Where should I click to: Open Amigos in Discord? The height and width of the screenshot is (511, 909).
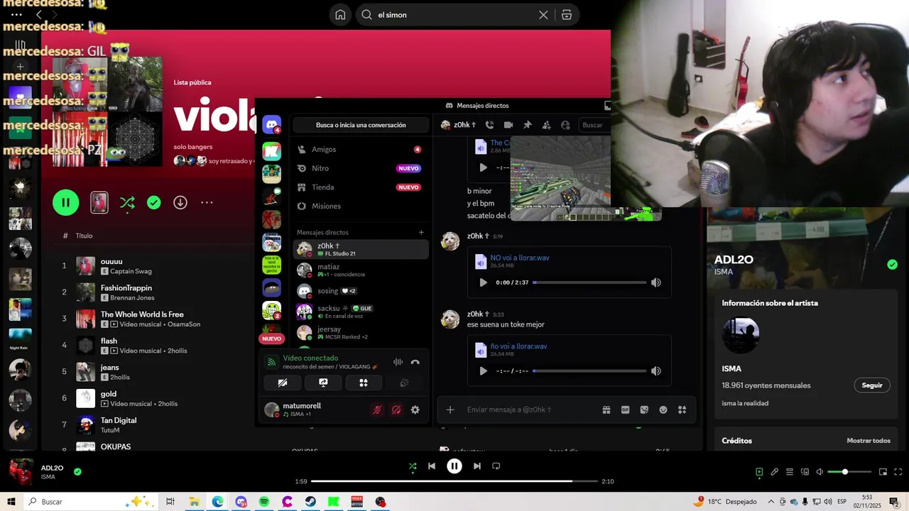[361, 149]
